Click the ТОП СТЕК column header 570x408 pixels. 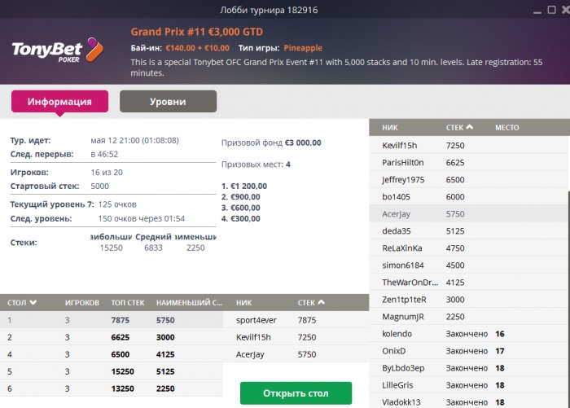(x=127, y=302)
